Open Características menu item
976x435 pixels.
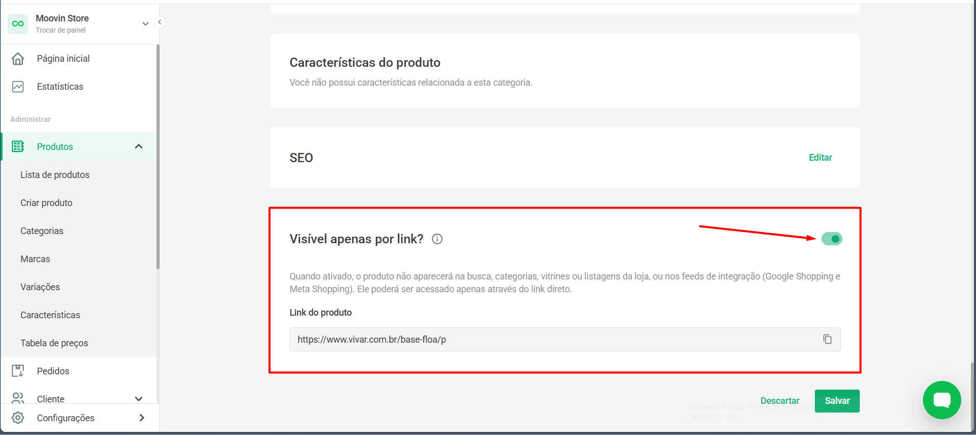coord(50,315)
